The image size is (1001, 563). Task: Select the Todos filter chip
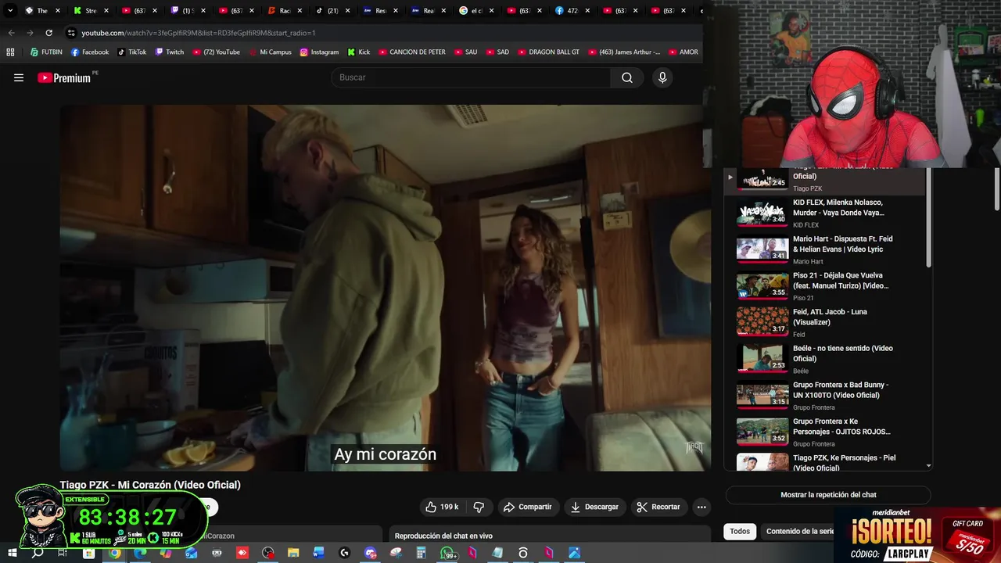coord(740,532)
